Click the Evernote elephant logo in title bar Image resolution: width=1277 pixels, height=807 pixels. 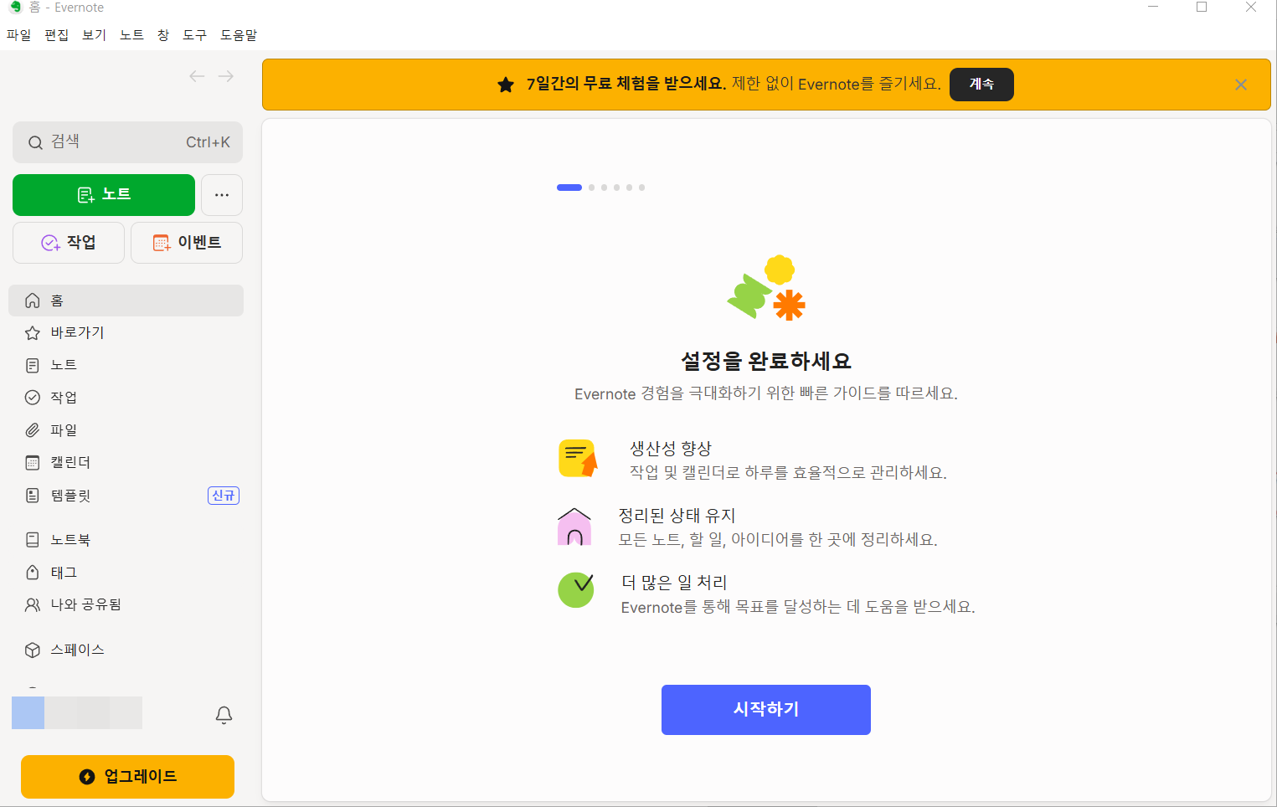15,8
